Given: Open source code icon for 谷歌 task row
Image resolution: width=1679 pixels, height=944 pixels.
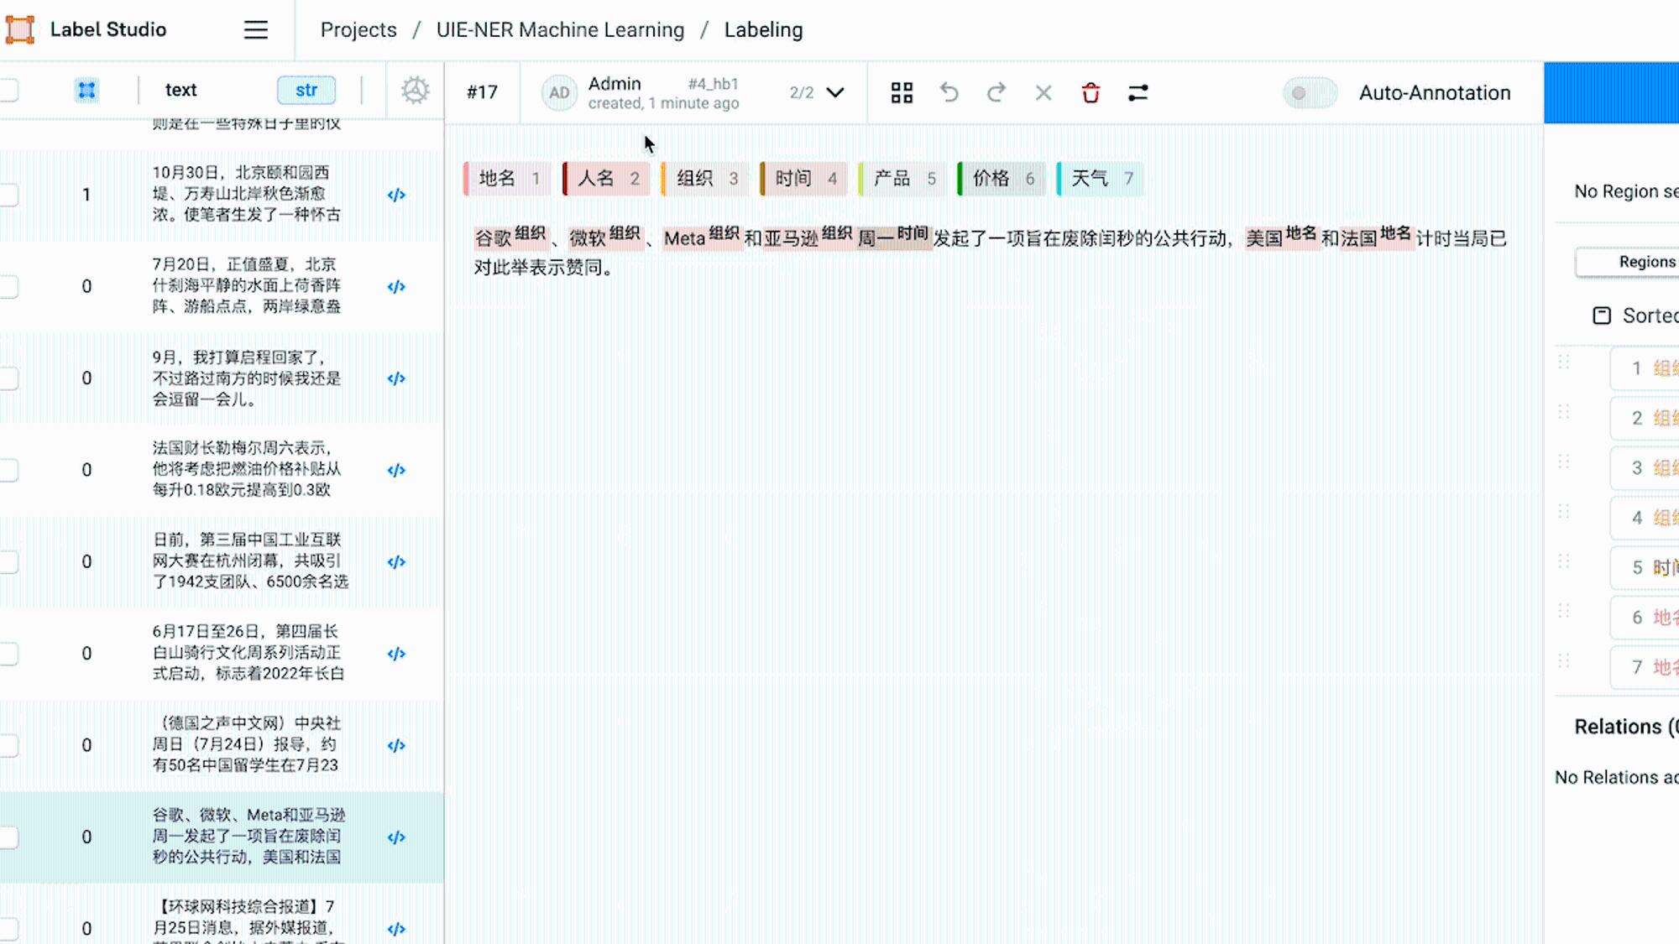Looking at the screenshot, I should coord(396,837).
